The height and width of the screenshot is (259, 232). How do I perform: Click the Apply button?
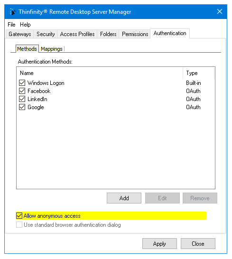pos(159,244)
